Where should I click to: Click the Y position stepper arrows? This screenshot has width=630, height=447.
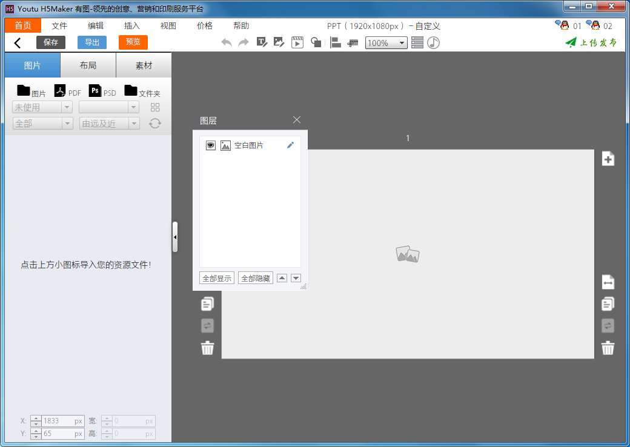36,434
